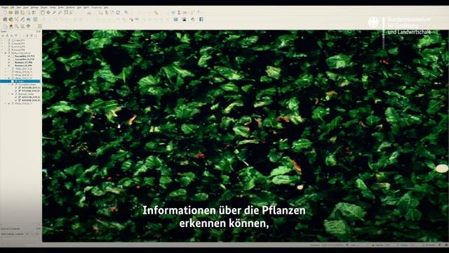
Task: Click the New Shapefile Layer icon
Action: click(17, 19)
